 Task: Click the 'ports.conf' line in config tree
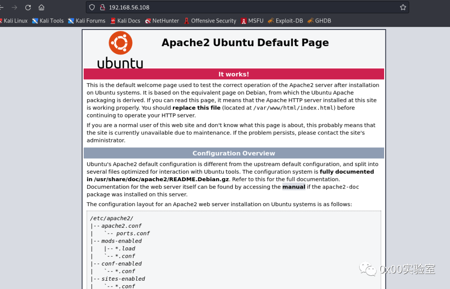coord(133,233)
